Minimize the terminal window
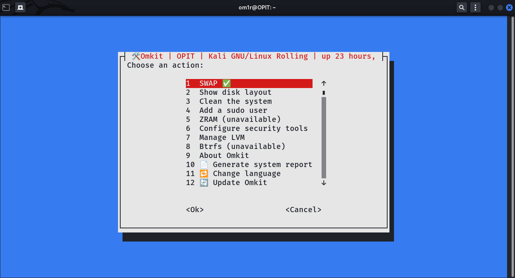The height and width of the screenshot is (278, 515). [491, 7]
